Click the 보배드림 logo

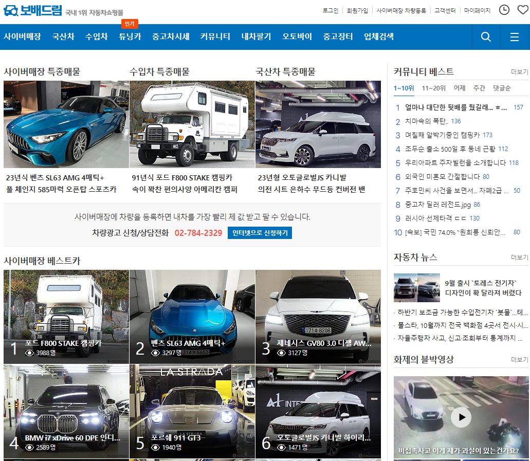pos(33,11)
